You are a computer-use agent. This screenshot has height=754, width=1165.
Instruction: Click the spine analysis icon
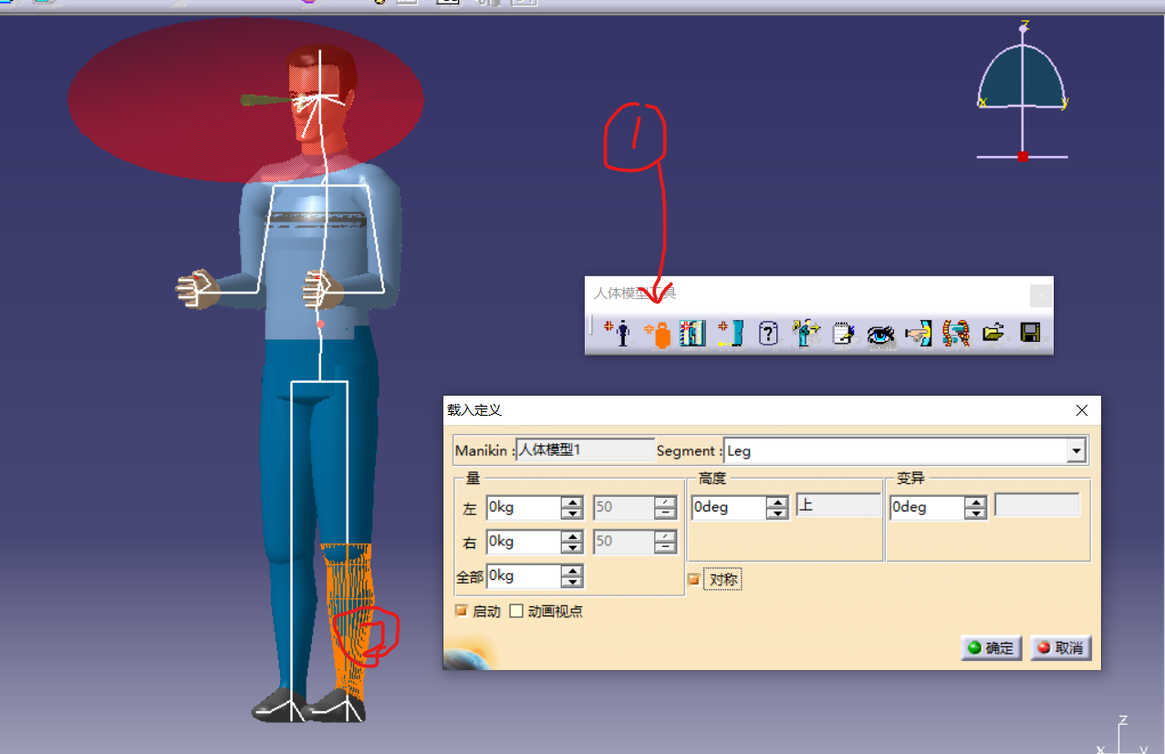coord(954,333)
